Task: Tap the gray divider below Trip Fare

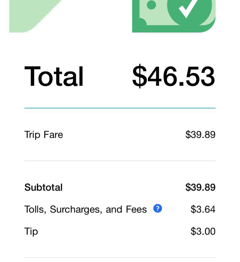Action: click(120, 161)
